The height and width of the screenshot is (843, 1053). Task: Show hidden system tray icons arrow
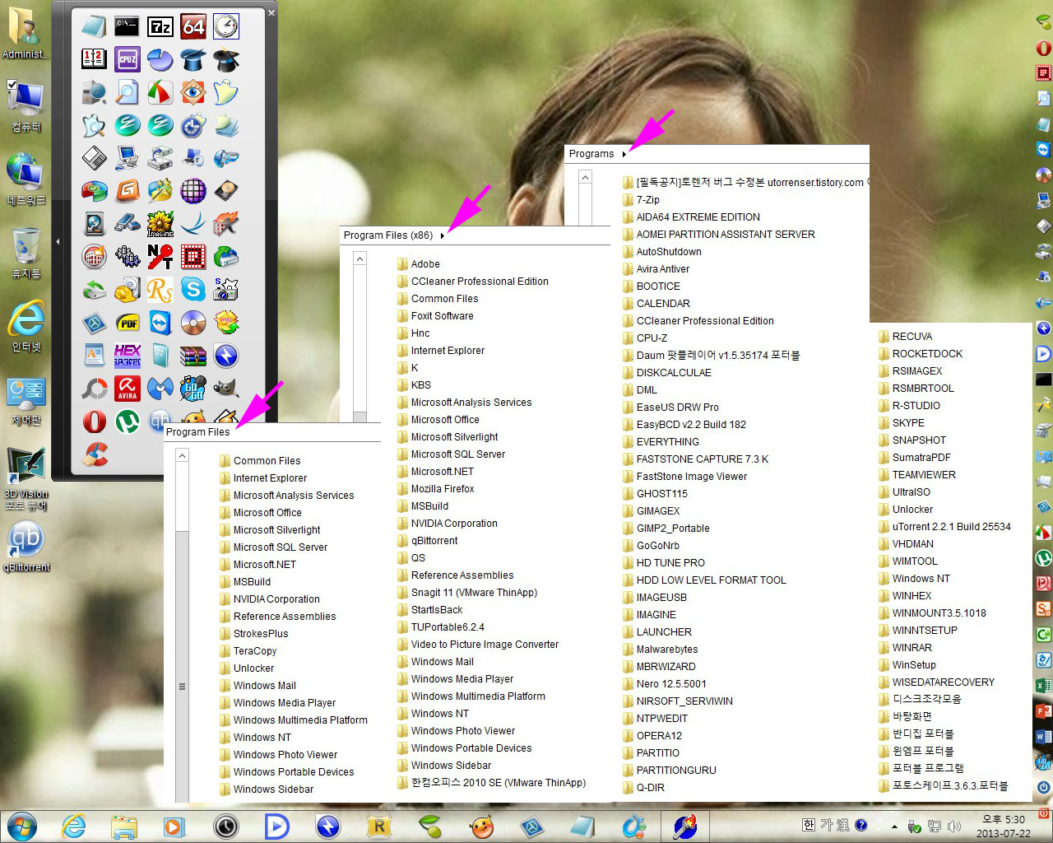point(894,826)
